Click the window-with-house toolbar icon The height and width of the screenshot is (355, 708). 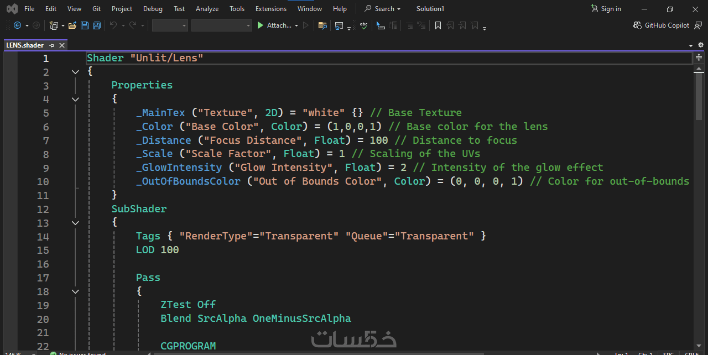339,25
